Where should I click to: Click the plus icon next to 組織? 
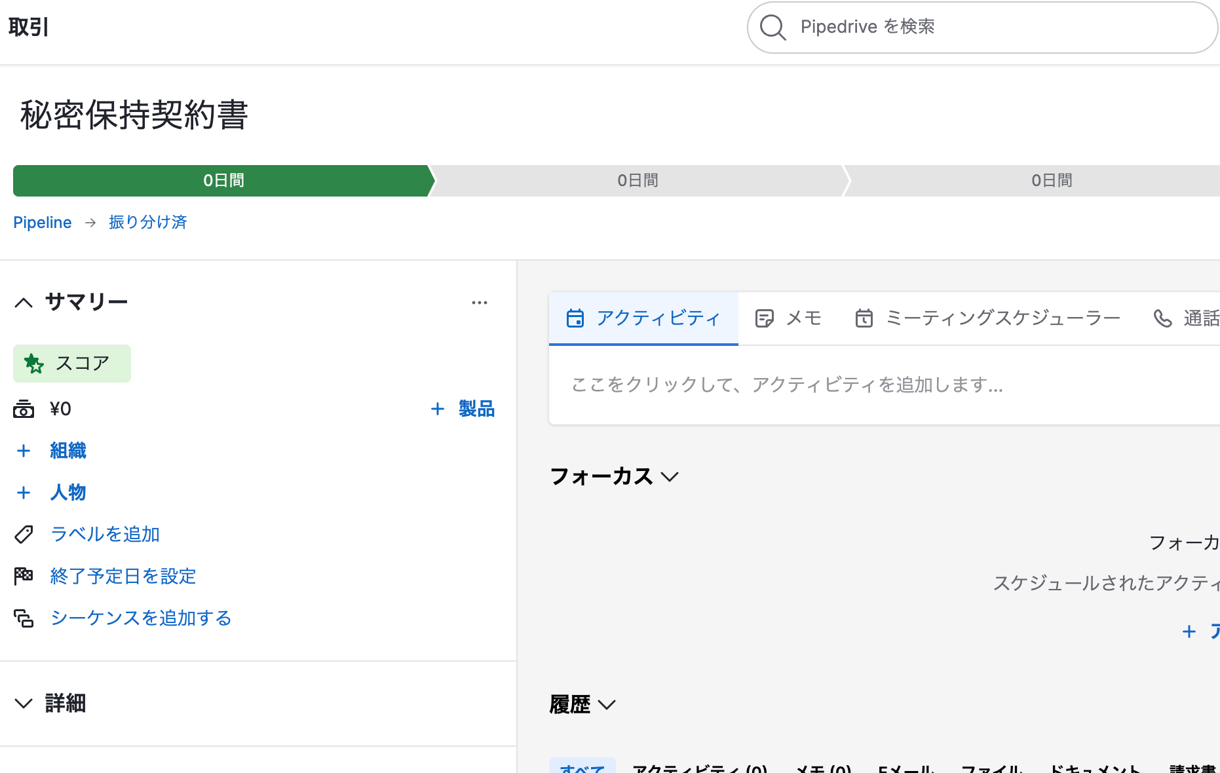pos(24,451)
